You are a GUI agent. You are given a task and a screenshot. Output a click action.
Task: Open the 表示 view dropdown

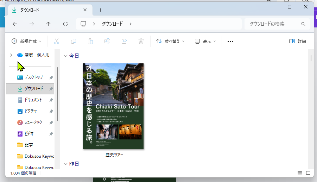[205, 41]
